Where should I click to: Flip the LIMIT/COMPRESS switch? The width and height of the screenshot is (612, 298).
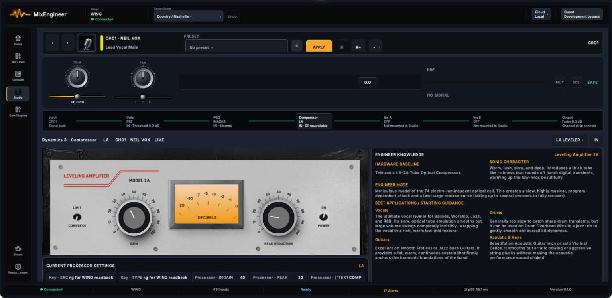coord(77,217)
